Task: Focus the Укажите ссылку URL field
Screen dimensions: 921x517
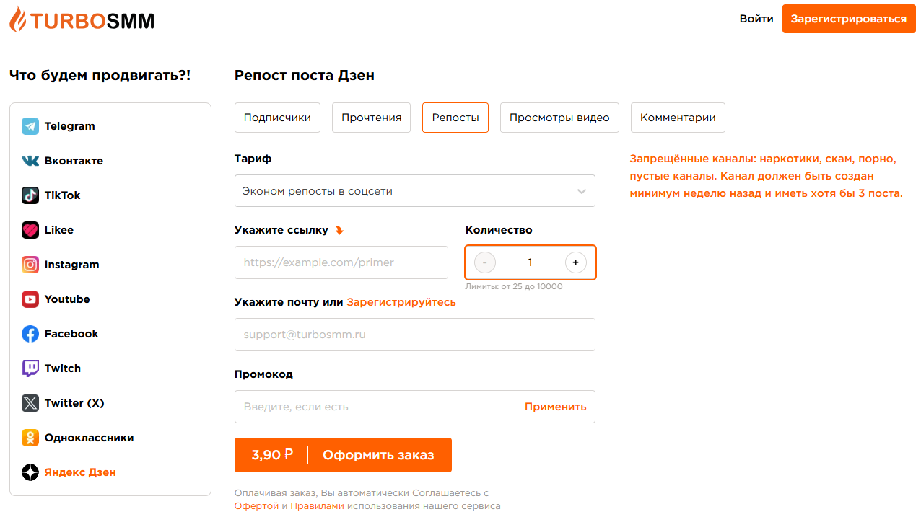Action: pyautogui.click(x=341, y=262)
